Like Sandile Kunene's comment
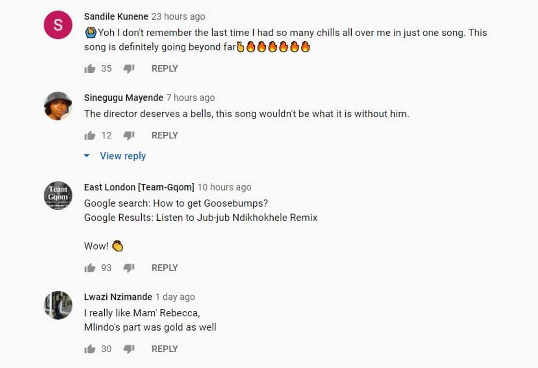 click(90, 69)
